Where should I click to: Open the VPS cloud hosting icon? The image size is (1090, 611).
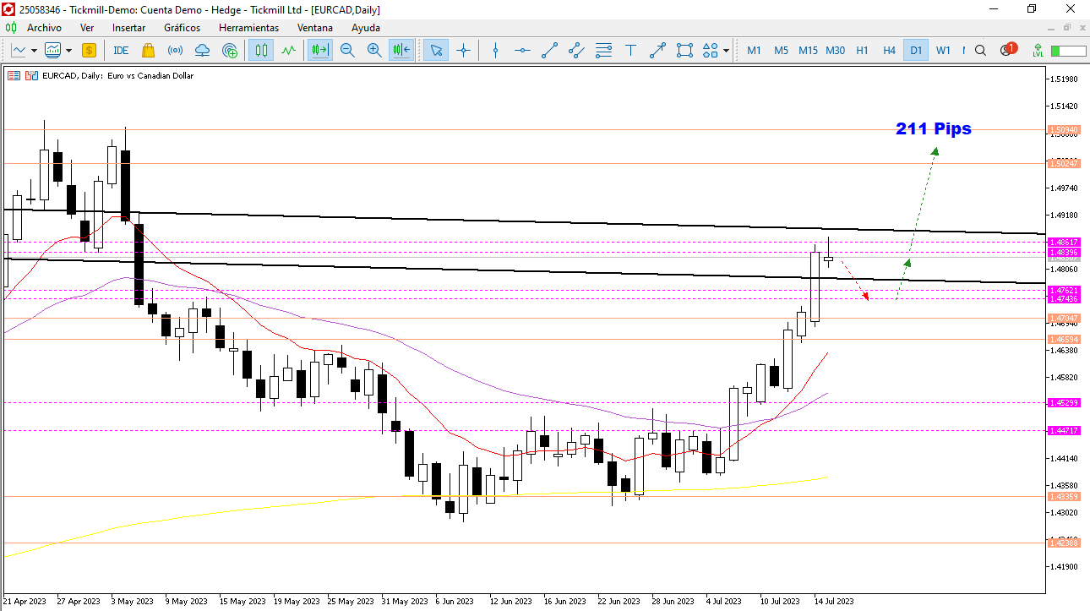[x=203, y=50]
